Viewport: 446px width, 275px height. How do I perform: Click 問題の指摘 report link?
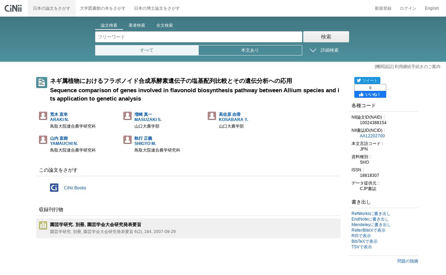point(408,261)
